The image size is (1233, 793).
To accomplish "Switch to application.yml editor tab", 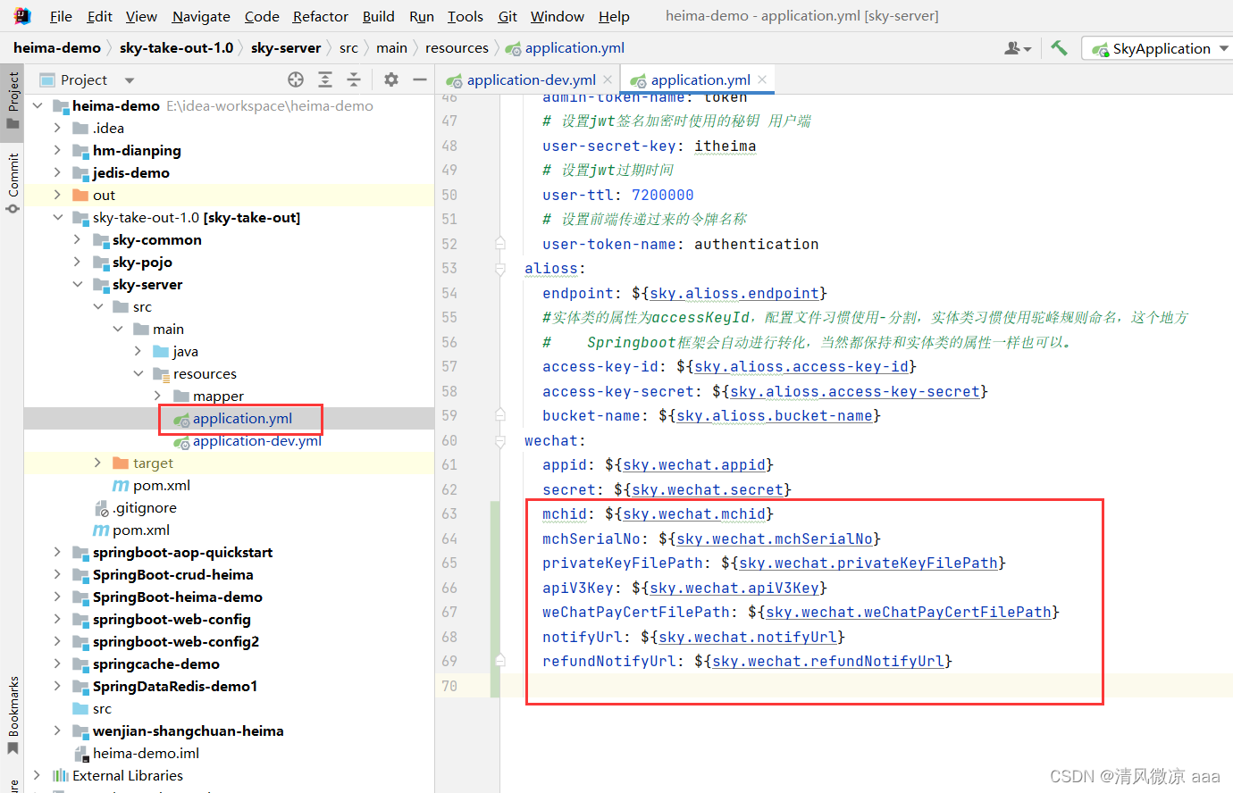I will [x=700, y=79].
